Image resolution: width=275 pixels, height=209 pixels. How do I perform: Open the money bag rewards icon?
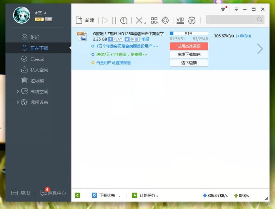tap(192, 21)
